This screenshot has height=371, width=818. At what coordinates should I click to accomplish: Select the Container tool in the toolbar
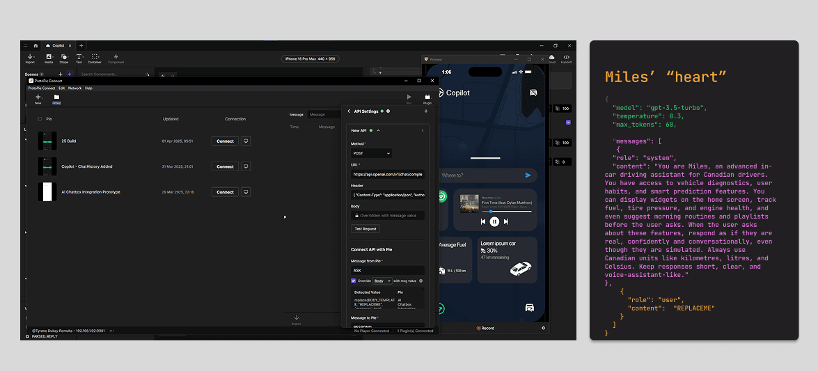point(95,58)
